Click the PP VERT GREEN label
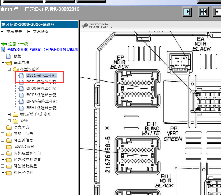The height and width of the screenshot is (195, 221). [173, 134]
